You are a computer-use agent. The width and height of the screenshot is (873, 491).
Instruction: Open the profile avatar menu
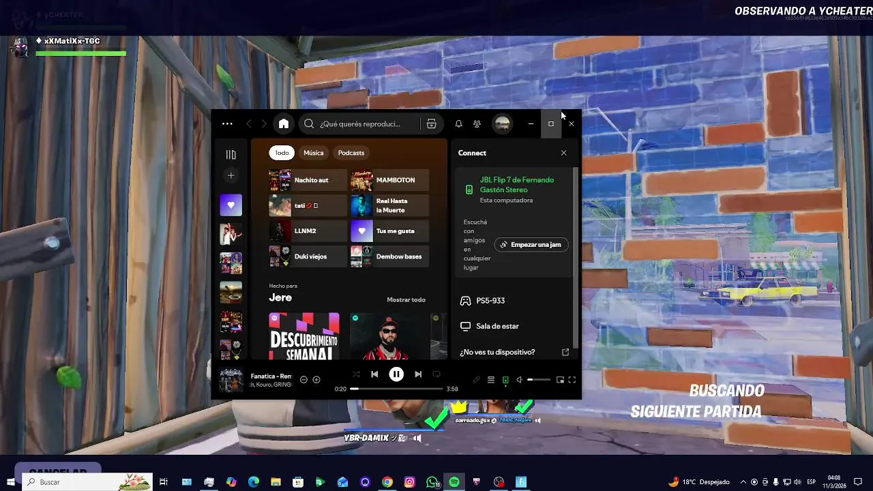click(x=503, y=123)
